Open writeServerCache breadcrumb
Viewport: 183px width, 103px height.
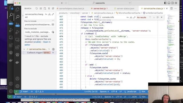pyautogui.click(x=154, y=13)
